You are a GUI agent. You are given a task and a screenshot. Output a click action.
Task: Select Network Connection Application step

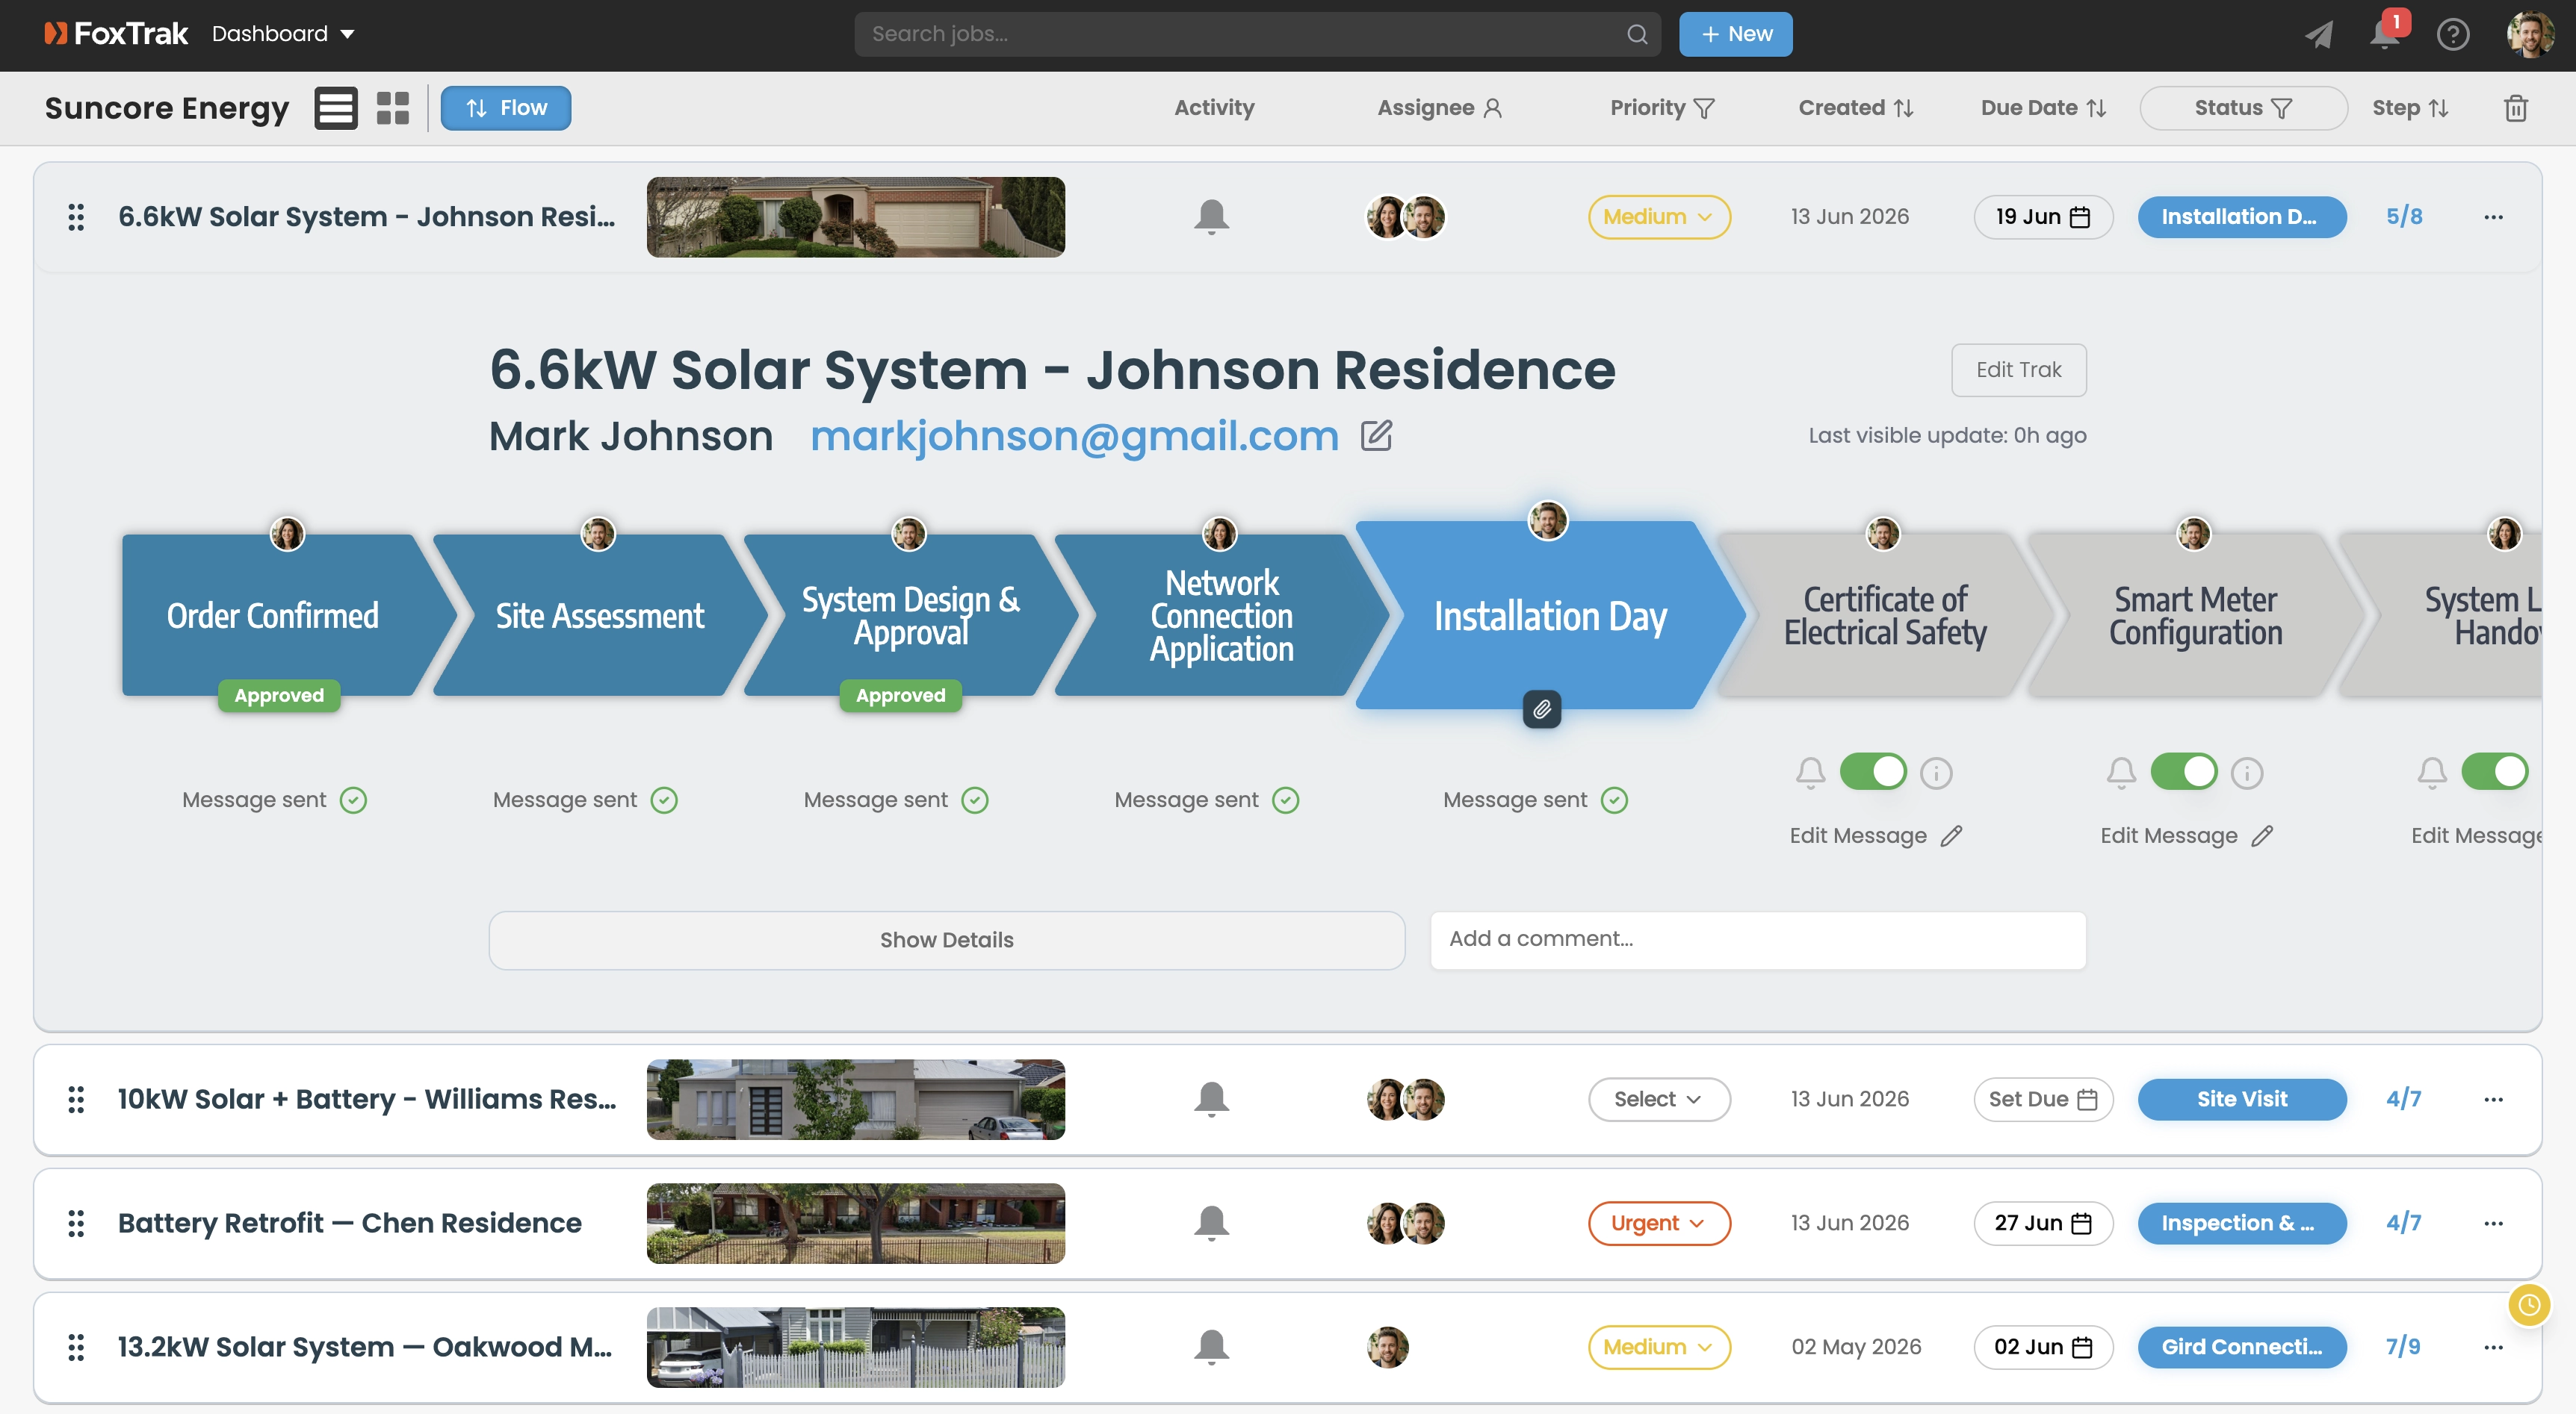[x=1221, y=616]
